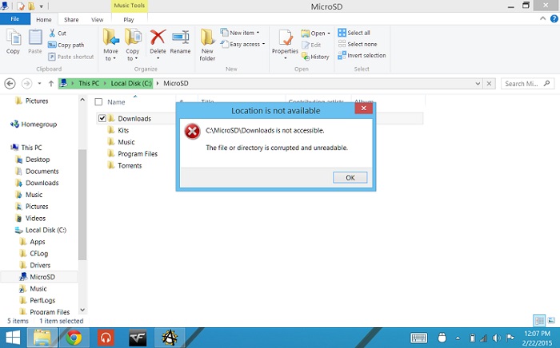560x348 pixels.
Task: Switch to the Share ribbon tab
Action: [x=71, y=20]
